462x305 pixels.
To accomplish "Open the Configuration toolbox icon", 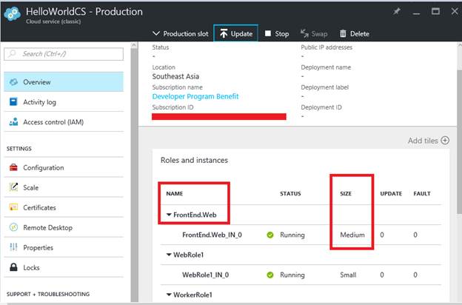I will (14, 168).
